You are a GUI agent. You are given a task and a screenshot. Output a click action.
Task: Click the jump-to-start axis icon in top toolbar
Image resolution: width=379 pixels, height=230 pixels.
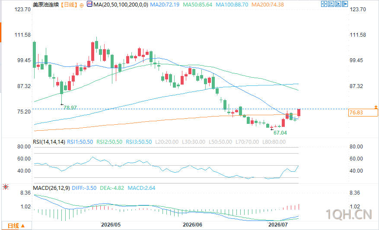pyautogui.click(x=331, y=4)
